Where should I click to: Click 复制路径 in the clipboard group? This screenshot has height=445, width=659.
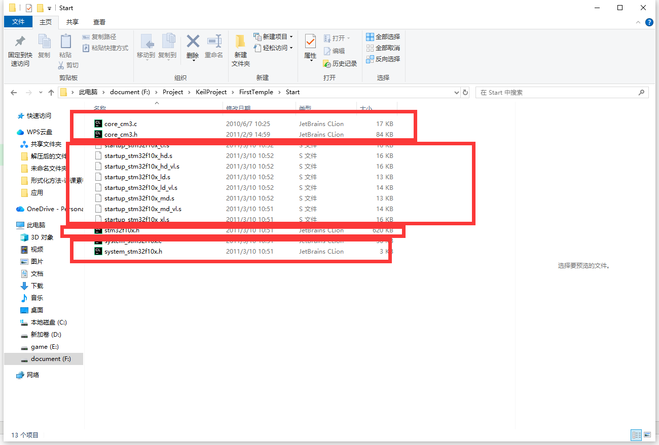coord(99,37)
